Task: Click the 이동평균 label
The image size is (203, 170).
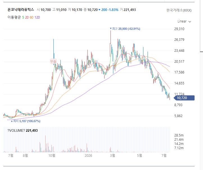Action: (x=14, y=17)
